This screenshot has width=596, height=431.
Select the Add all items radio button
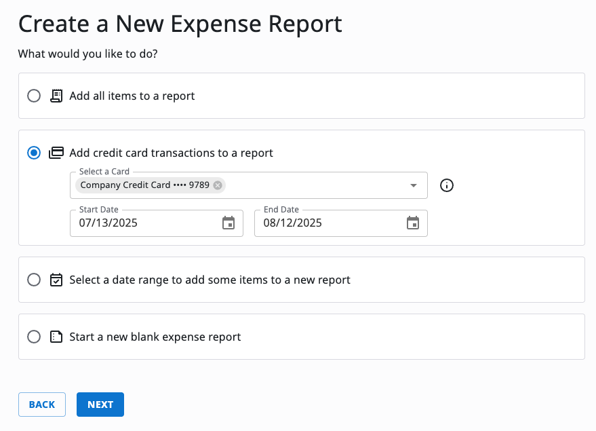(x=34, y=96)
